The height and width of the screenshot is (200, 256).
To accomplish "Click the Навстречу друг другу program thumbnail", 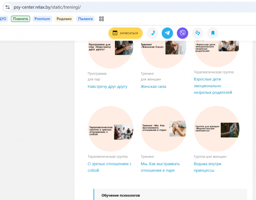I will point(111,54).
